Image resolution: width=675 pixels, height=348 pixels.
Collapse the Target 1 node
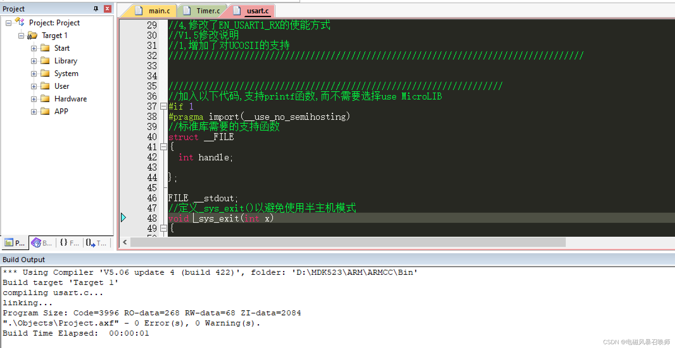[x=21, y=35]
